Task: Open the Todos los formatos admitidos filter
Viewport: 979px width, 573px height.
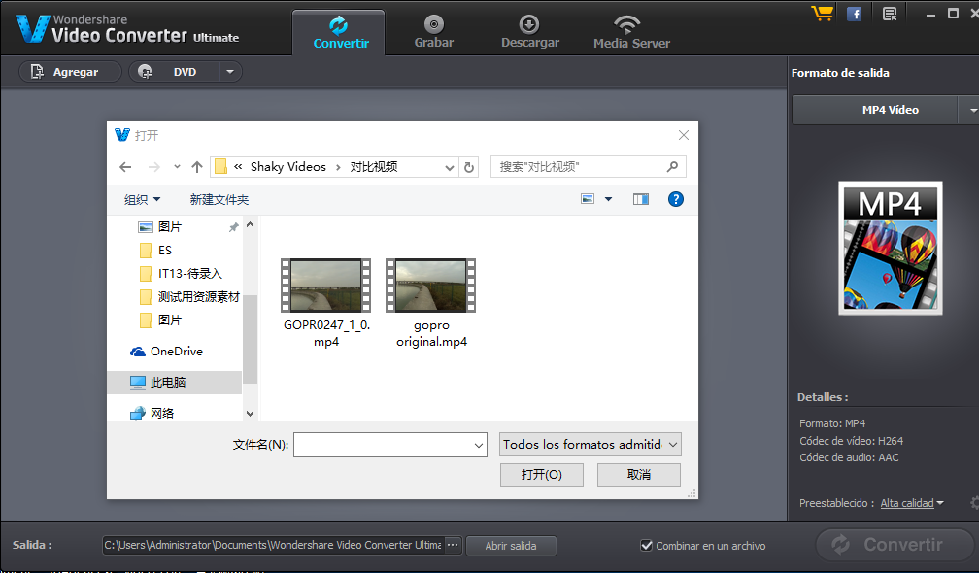Action: pos(591,445)
